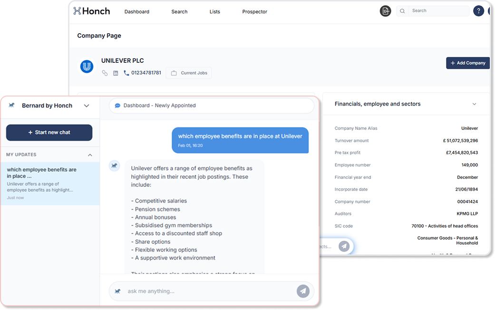
Task: Click 'Flexible working options' in the reply
Action: [x=166, y=250]
